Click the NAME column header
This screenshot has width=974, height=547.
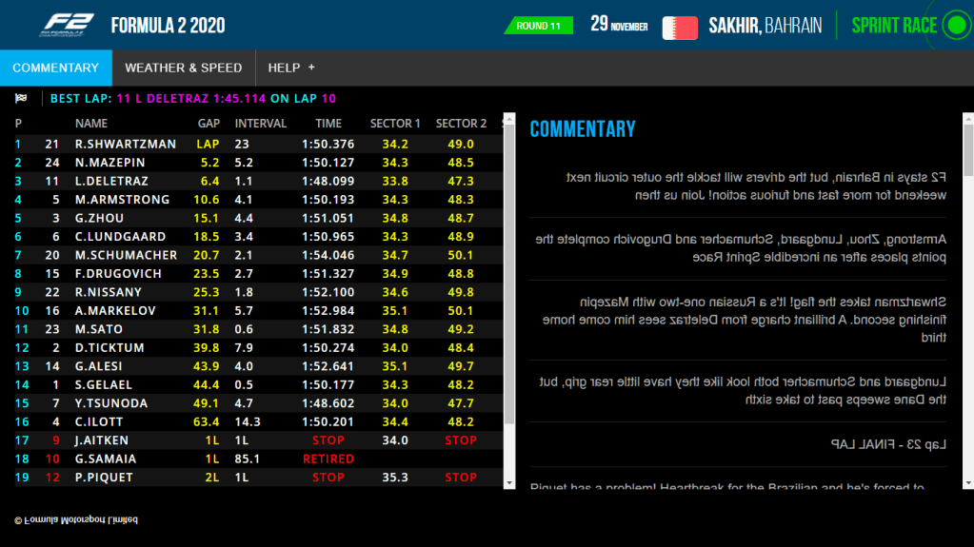[91, 124]
